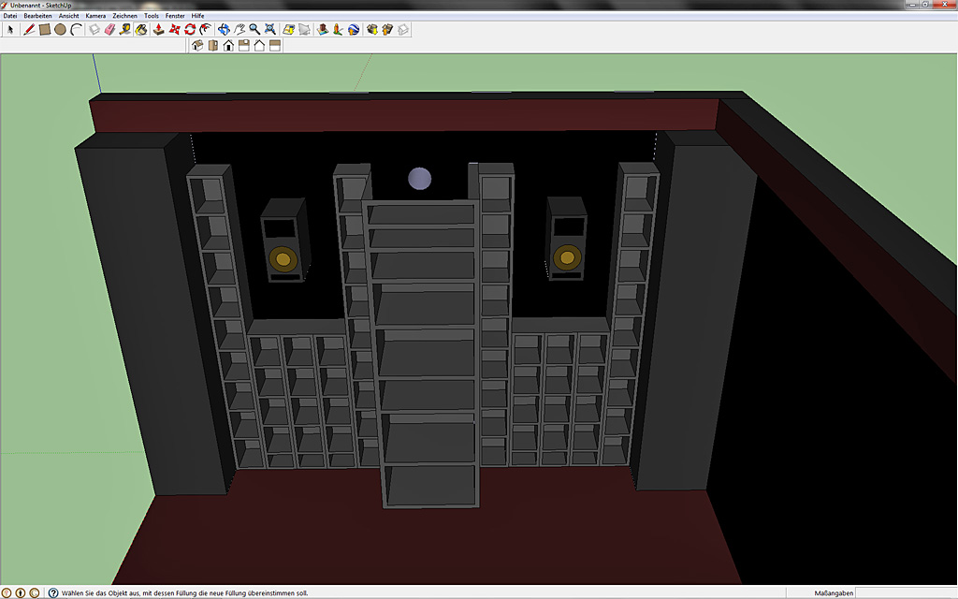Open the Fenster menu

pyautogui.click(x=175, y=16)
